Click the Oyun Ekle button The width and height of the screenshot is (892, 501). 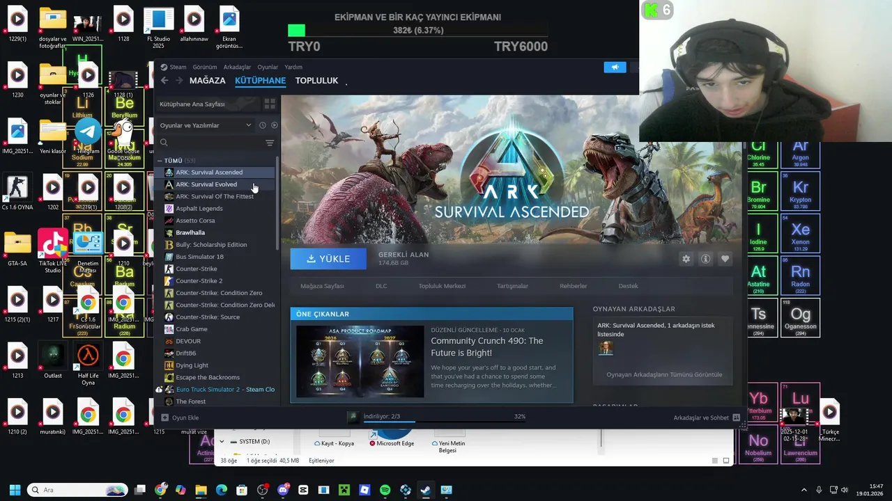180,417
